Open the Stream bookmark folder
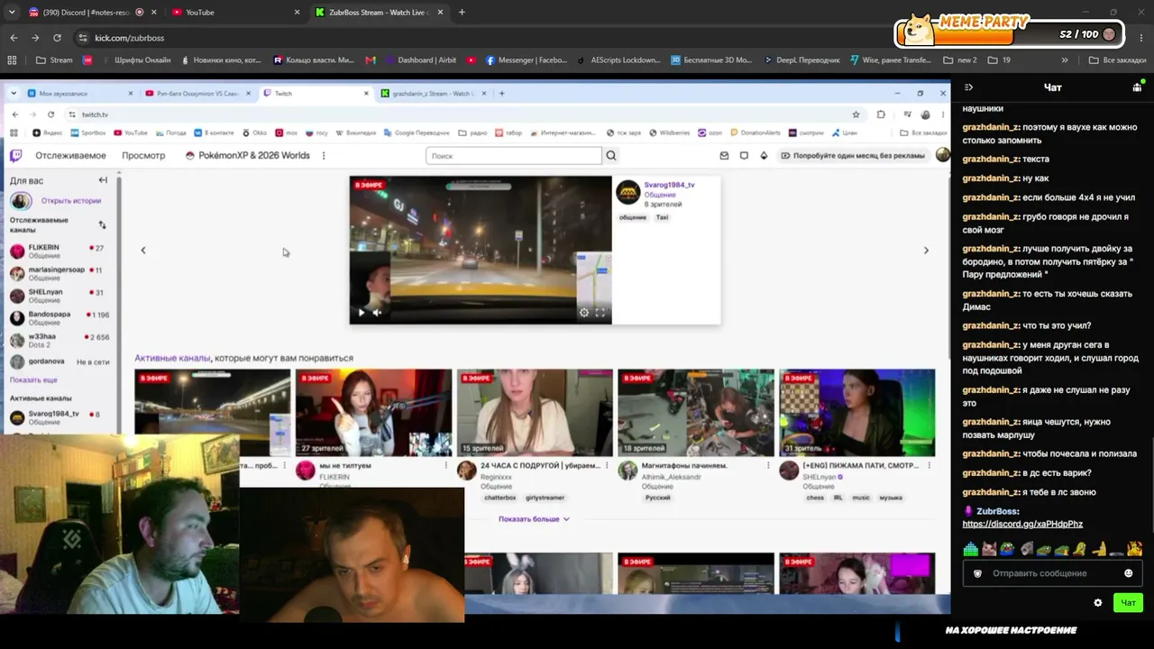1154x649 pixels. (x=54, y=60)
